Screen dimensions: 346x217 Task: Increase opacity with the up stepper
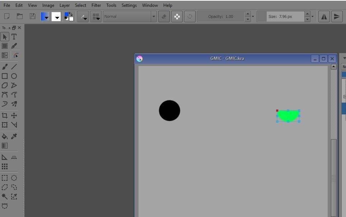coord(248,14)
